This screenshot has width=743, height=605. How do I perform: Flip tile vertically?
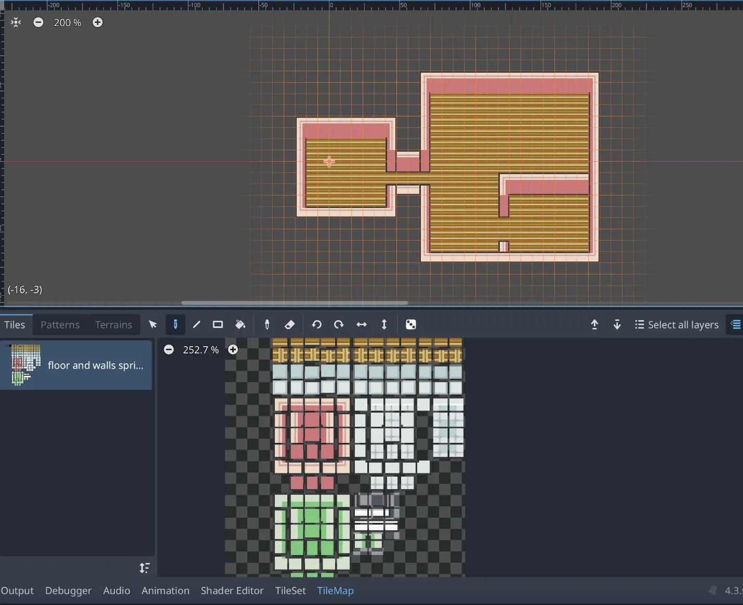384,325
